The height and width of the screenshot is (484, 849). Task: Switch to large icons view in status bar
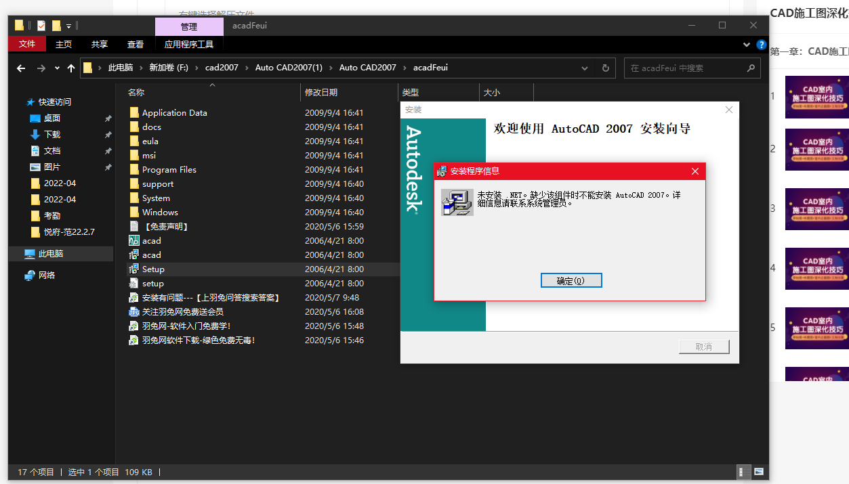[x=759, y=472]
